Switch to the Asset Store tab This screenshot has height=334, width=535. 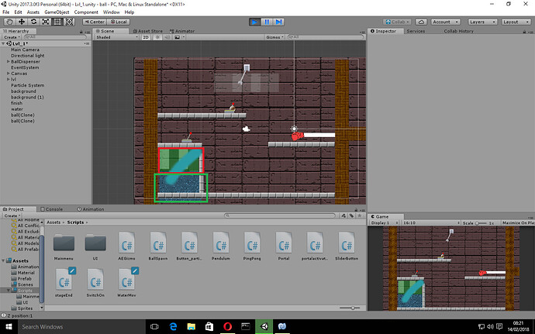click(x=149, y=31)
